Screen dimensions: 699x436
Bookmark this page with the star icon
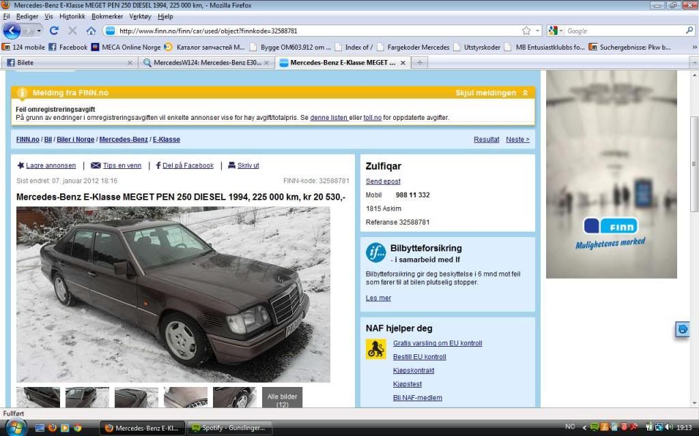[x=526, y=31]
